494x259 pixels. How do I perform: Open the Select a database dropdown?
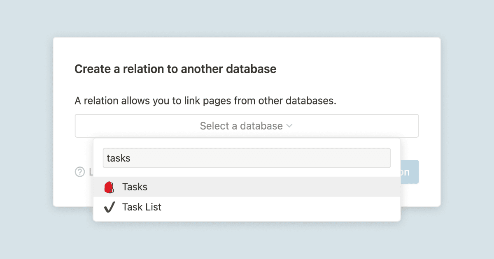246,125
